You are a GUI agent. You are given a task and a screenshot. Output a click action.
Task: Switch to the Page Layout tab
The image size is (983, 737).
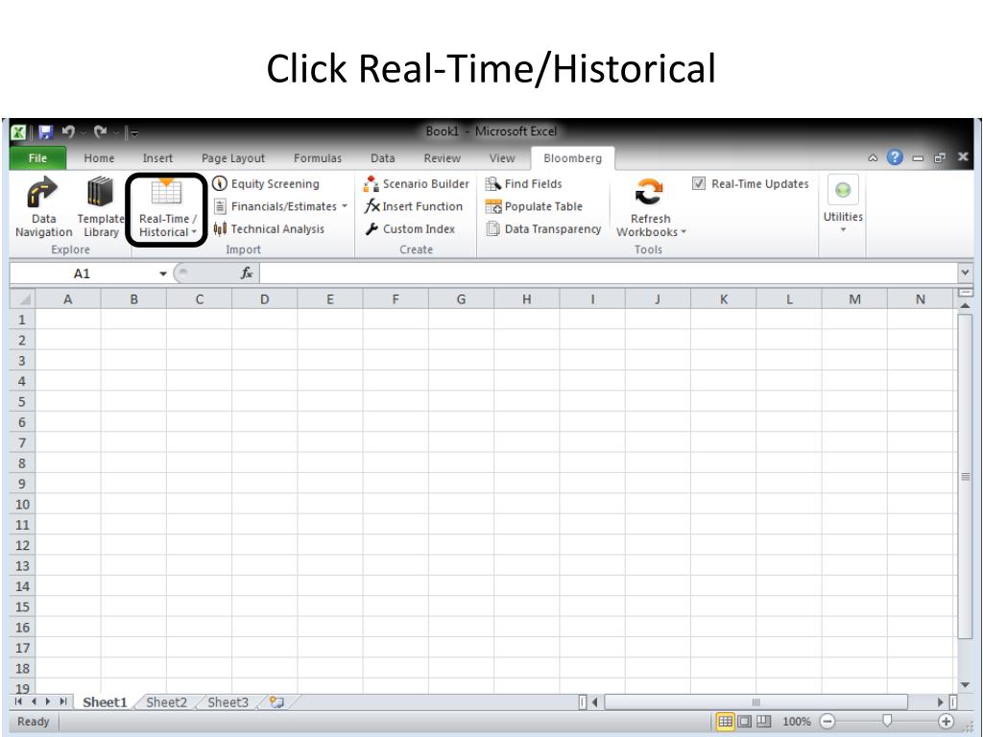coord(233,158)
